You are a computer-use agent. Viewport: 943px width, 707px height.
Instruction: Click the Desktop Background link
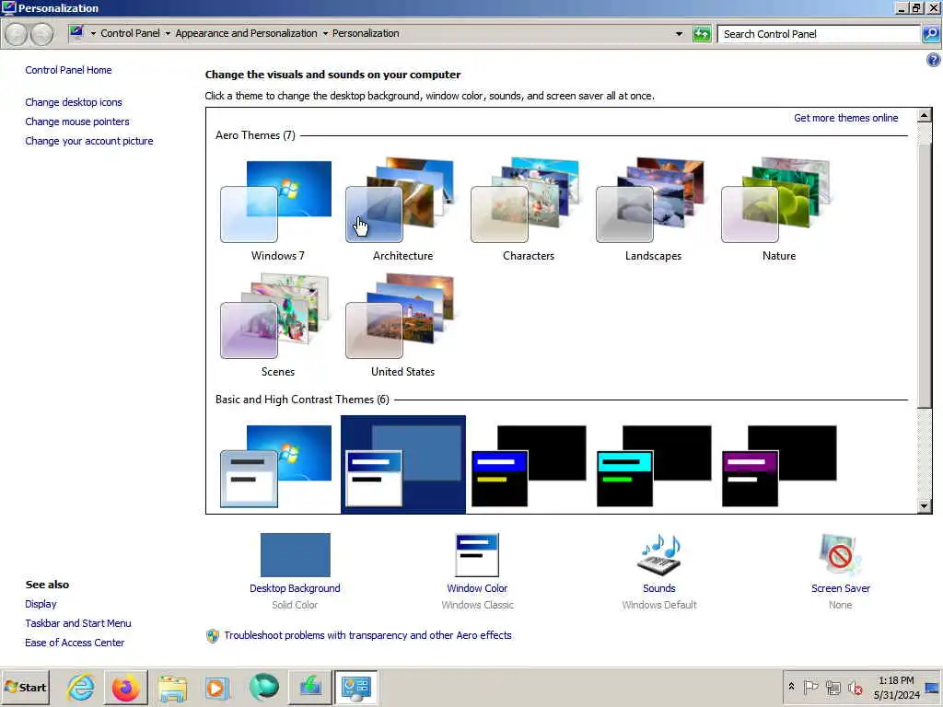pyautogui.click(x=295, y=588)
